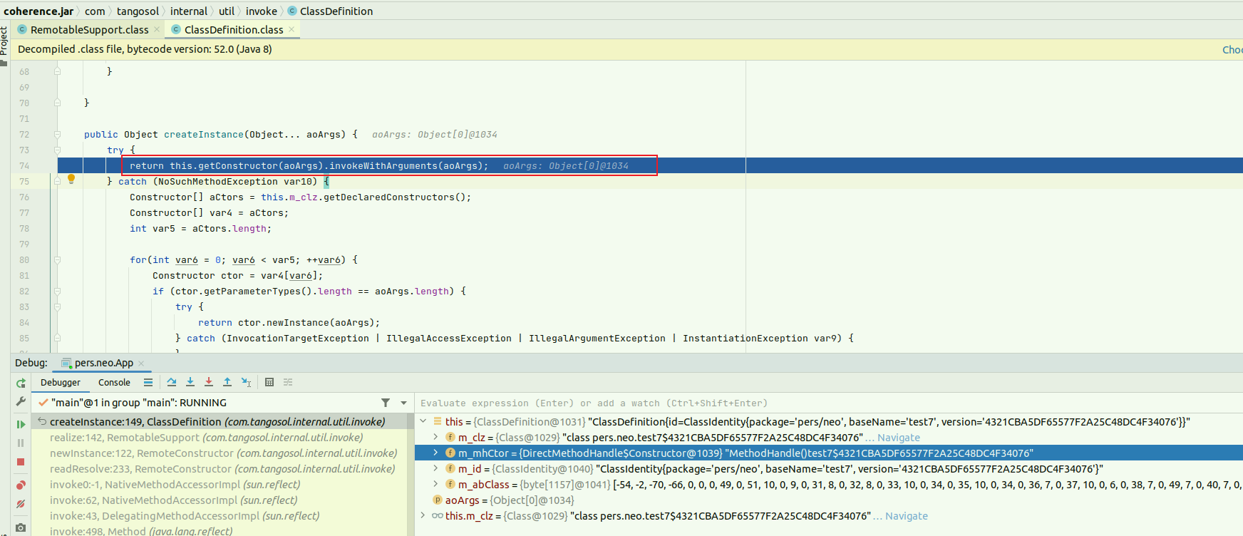Click the Trace Current Stream Chain icon

(288, 382)
